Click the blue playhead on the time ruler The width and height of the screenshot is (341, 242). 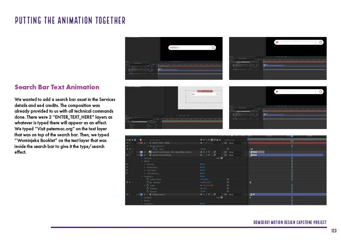(x=292, y=136)
